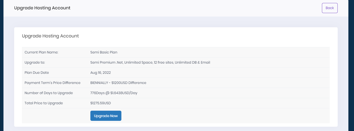Click the Aug 16, 2022 due date
354x131 pixels.
click(x=101, y=73)
